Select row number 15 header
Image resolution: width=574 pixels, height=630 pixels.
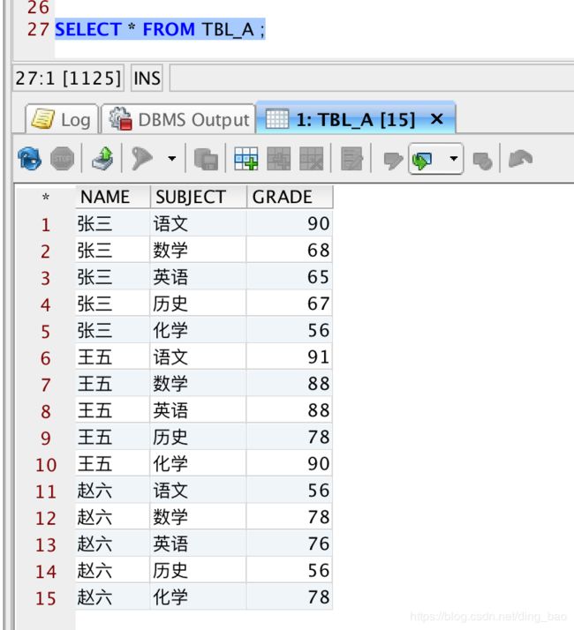[45, 597]
